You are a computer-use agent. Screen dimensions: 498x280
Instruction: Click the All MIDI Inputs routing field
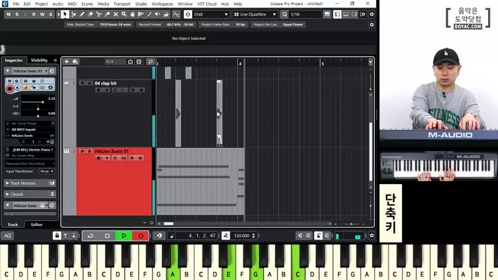(31, 129)
